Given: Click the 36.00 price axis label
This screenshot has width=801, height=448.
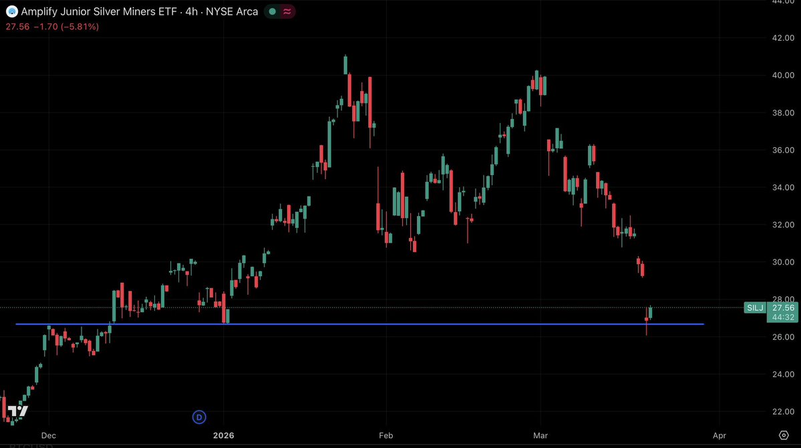Looking at the screenshot, I should point(783,150).
